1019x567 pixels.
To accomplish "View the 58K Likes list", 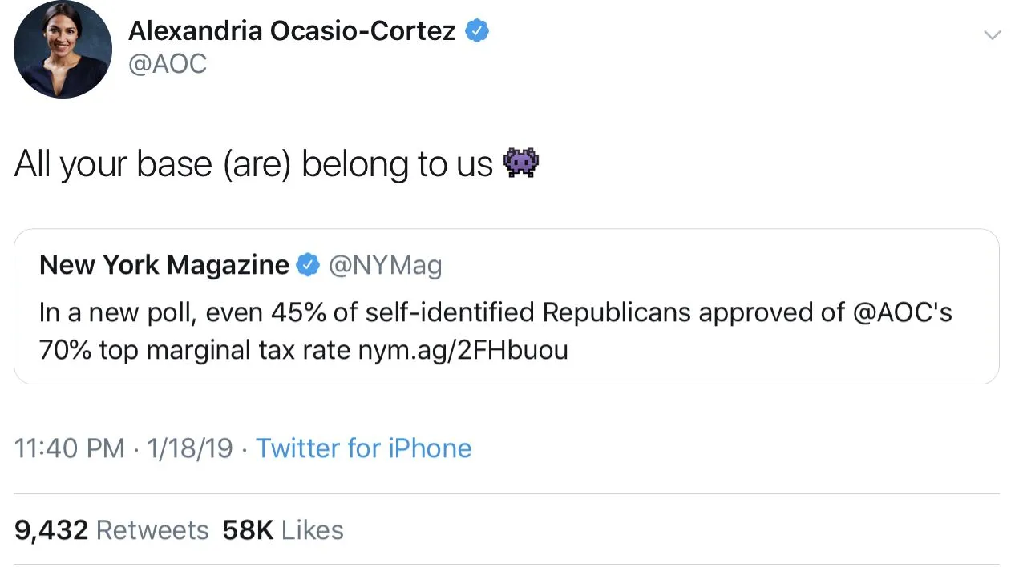I will point(283,529).
